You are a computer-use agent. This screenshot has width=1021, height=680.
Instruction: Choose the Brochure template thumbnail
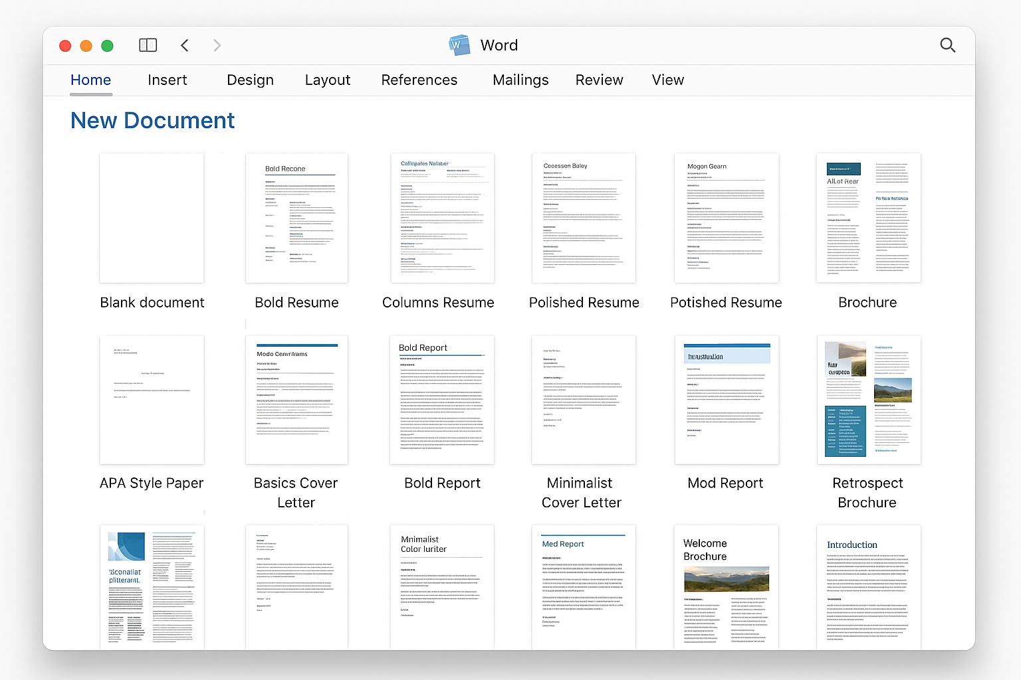point(869,218)
